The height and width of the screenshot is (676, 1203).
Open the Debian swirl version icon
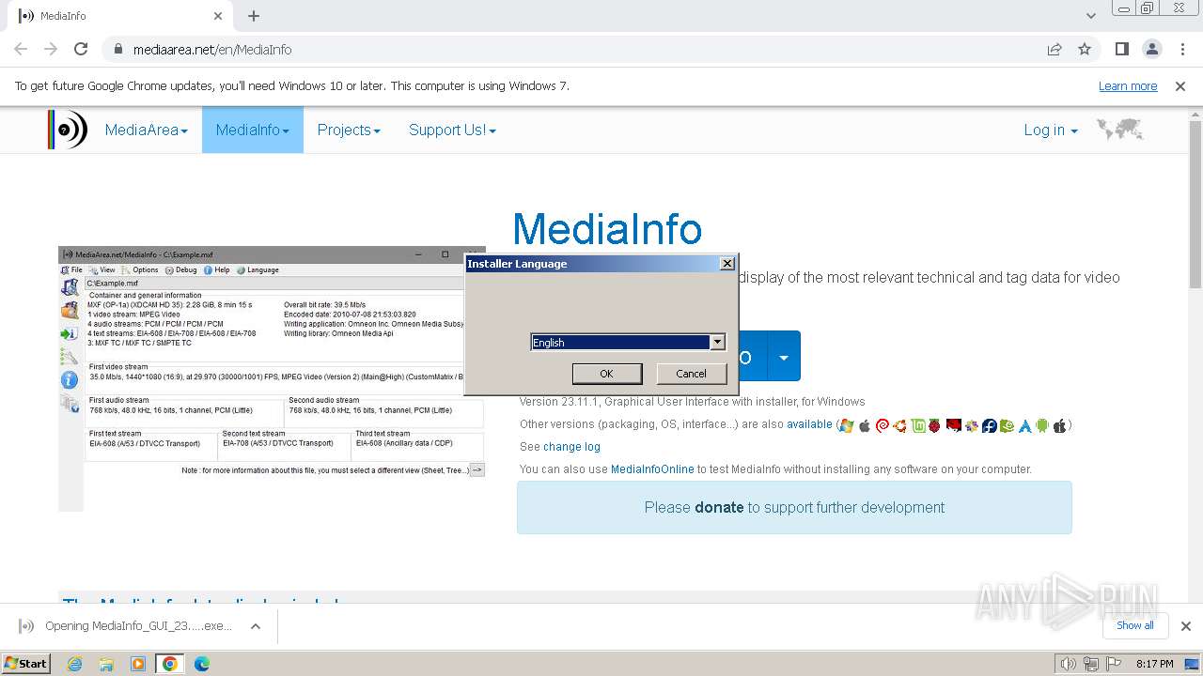(883, 425)
